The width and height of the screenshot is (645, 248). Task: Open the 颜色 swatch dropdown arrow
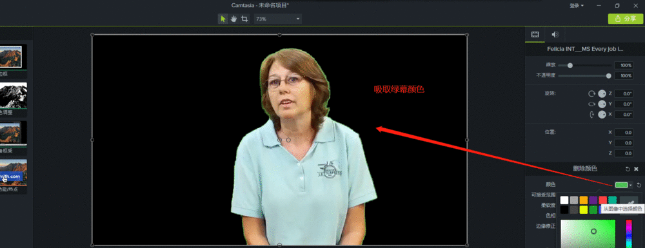click(x=631, y=186)
